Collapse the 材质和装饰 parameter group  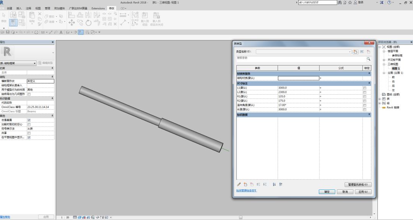tap(369, 74)
